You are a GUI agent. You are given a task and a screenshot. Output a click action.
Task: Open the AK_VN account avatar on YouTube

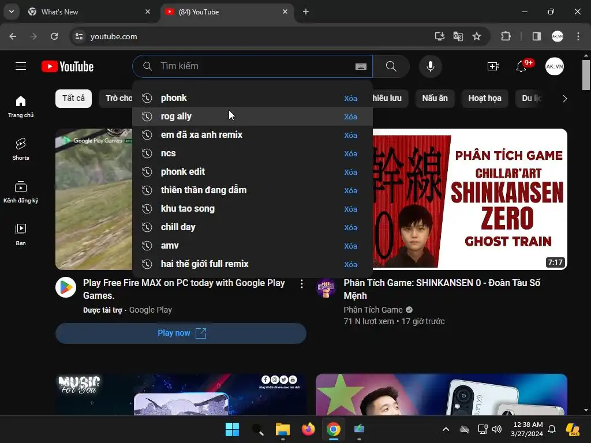click(555, 66)
